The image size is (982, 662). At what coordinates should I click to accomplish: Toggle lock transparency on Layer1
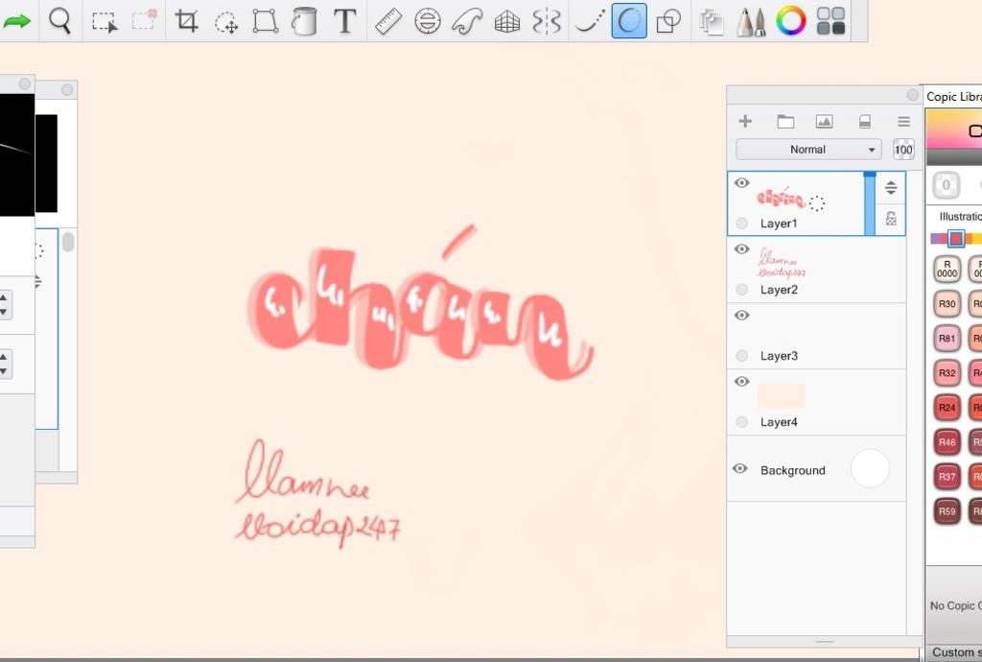tap(891, 219)
